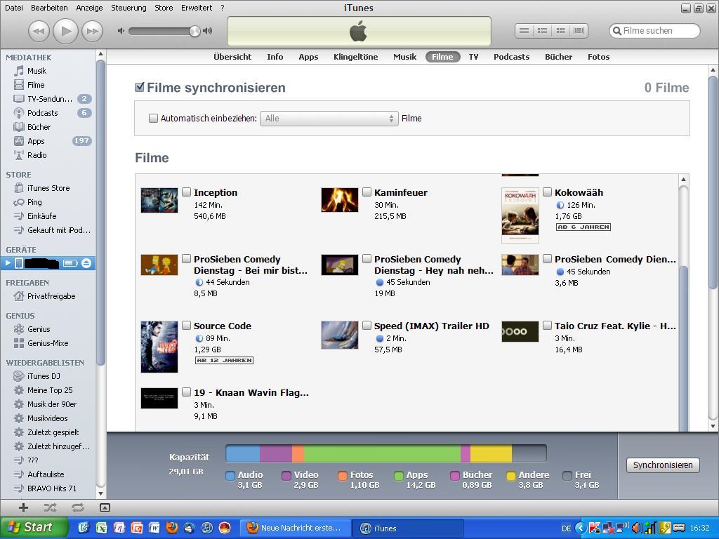Click the play button

(x=65, y=31)
